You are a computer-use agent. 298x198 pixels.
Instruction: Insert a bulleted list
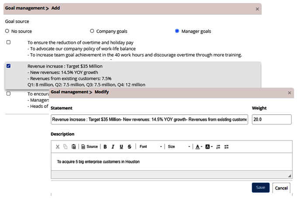coord(226,147)
